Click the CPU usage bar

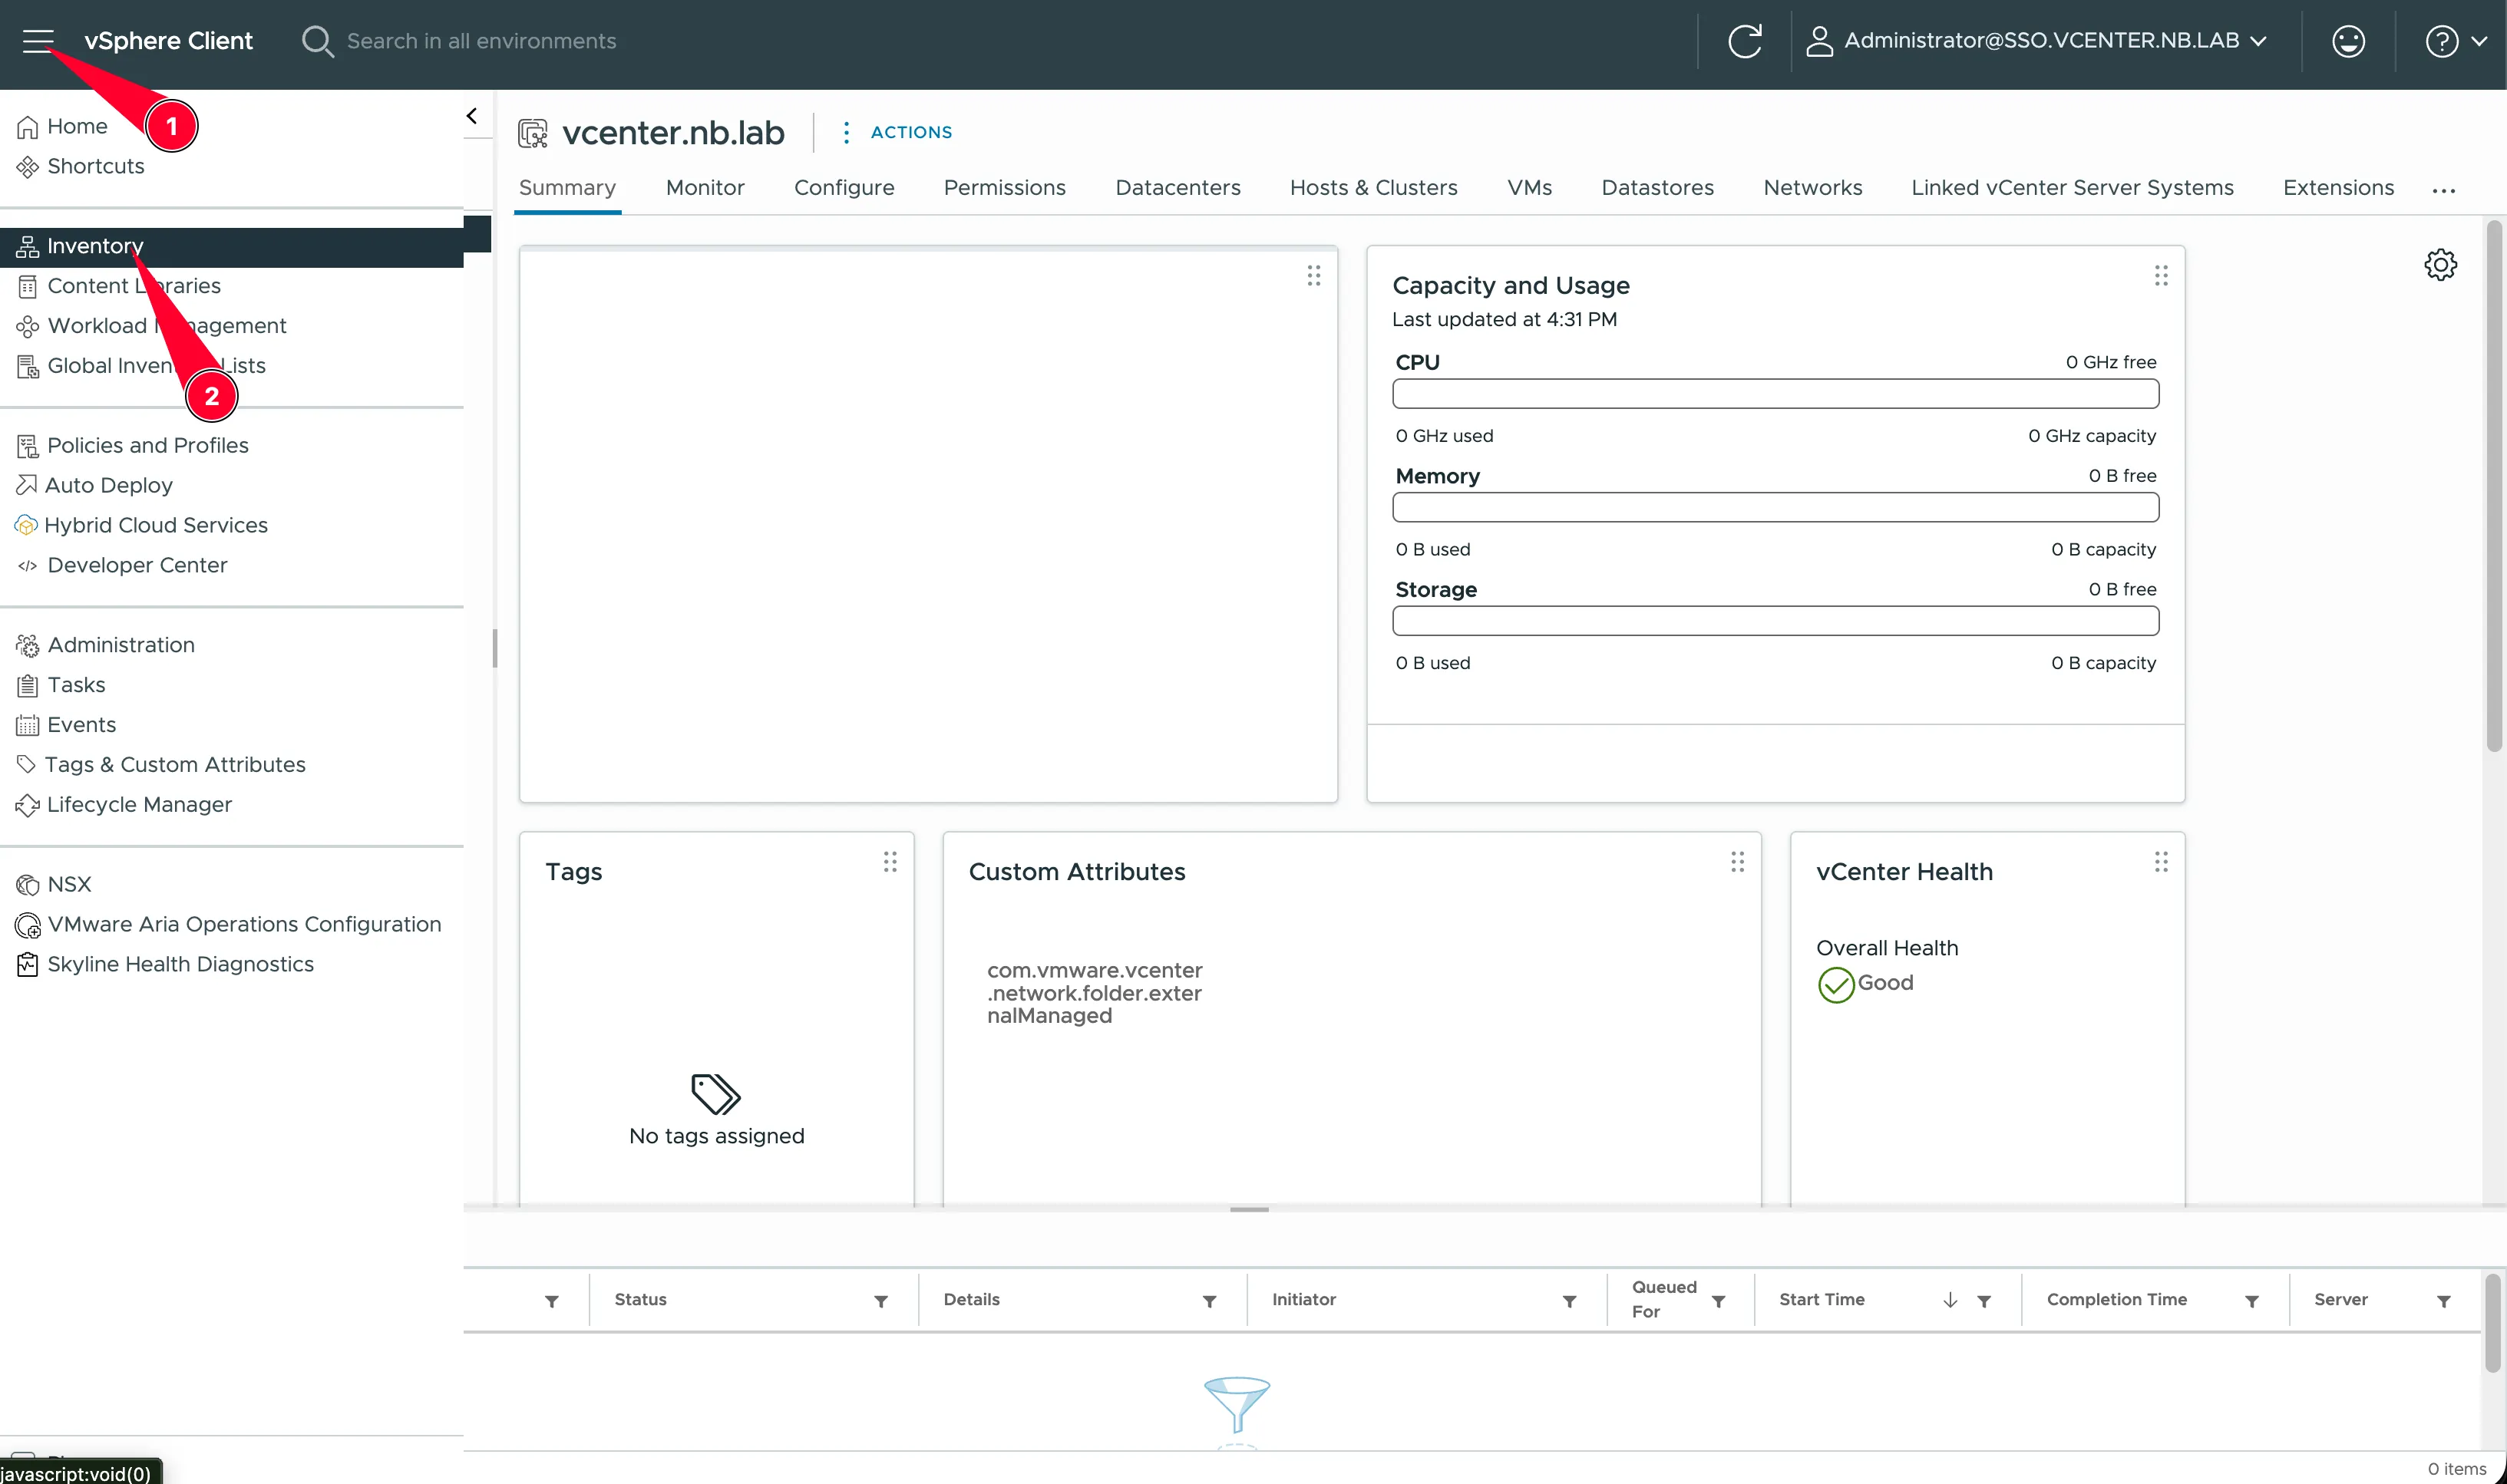[x=1775, y=394]
